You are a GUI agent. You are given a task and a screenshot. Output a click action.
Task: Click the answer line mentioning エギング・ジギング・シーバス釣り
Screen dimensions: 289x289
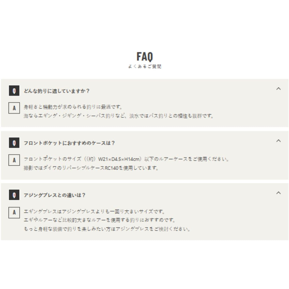(x=119, y=116)
